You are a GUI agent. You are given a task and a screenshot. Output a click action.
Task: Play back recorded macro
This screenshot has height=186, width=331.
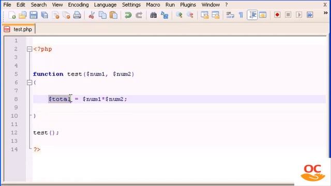(x=299, y=15)
